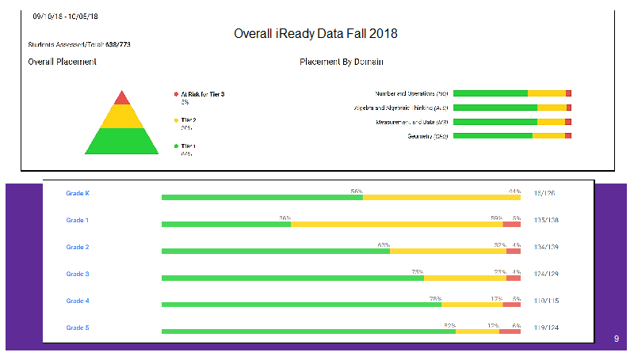Image resolution: width=634 pixels, height=356 pixels.
Task: Select the red top of the placement pyramid
Action: click(122, 99)
